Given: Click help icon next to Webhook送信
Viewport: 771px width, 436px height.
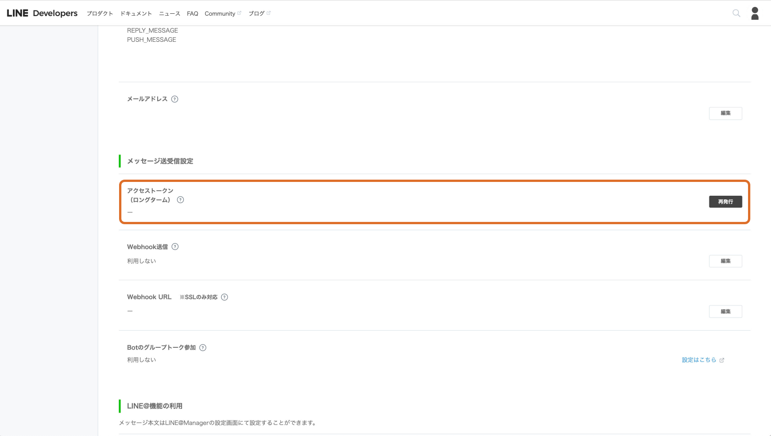Looking at the screenshot, I should click(175, 247).
